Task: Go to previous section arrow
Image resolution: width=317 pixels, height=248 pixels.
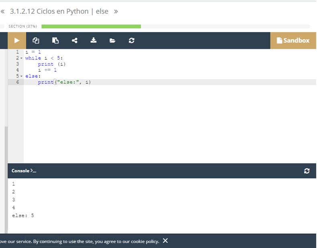Action: tap(3, 11)
